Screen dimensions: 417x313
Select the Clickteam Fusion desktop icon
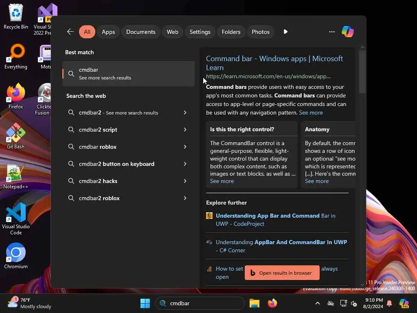pyautogui.click(x=43, y=99)
